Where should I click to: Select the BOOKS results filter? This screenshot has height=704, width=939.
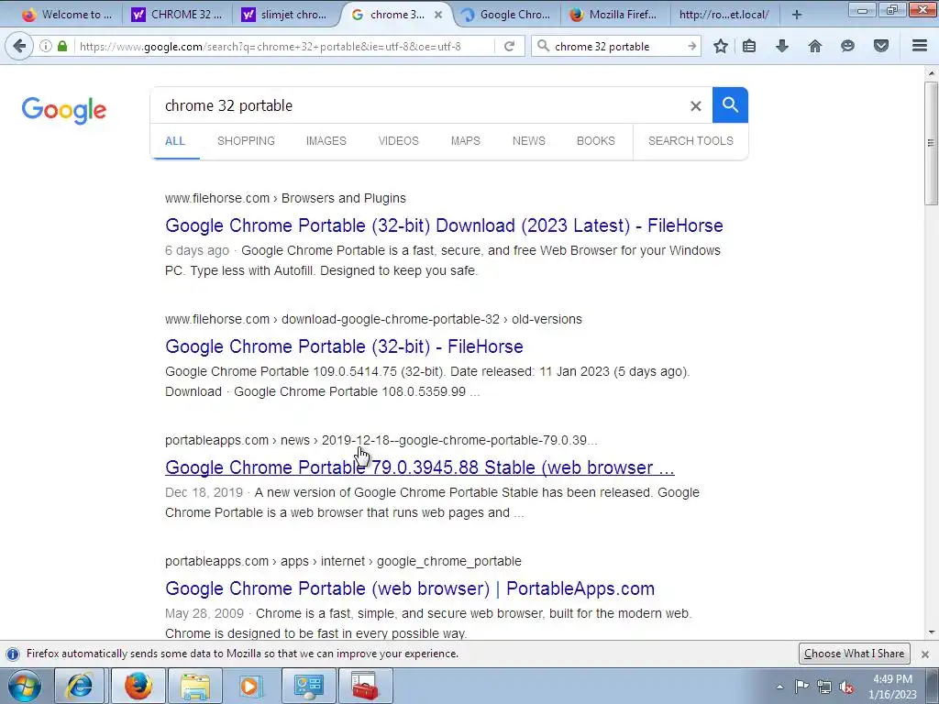596,141
